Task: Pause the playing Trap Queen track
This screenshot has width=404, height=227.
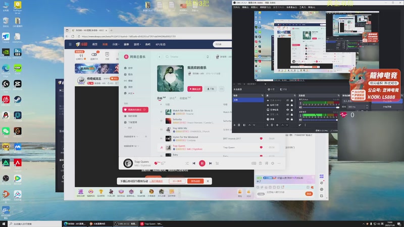Action: (202, 163)
